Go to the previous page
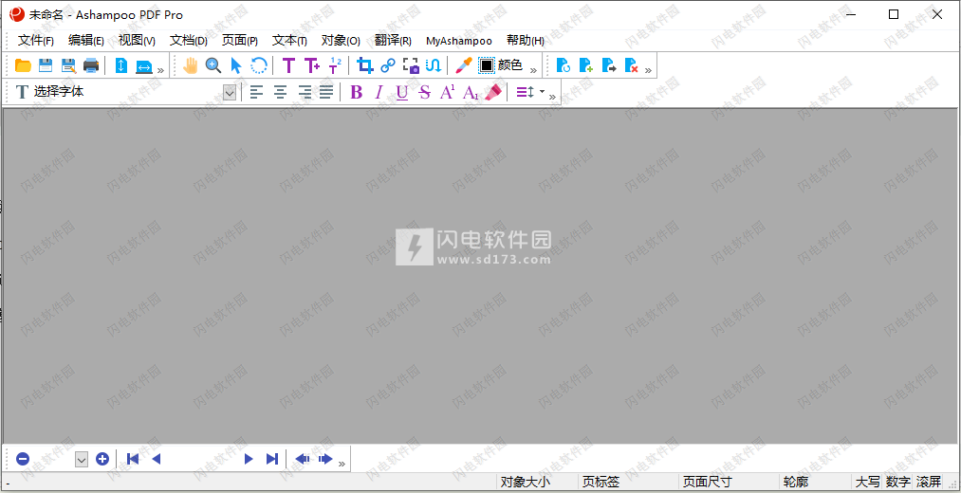The height and width of the screenshot is (493, 961). 156,459
